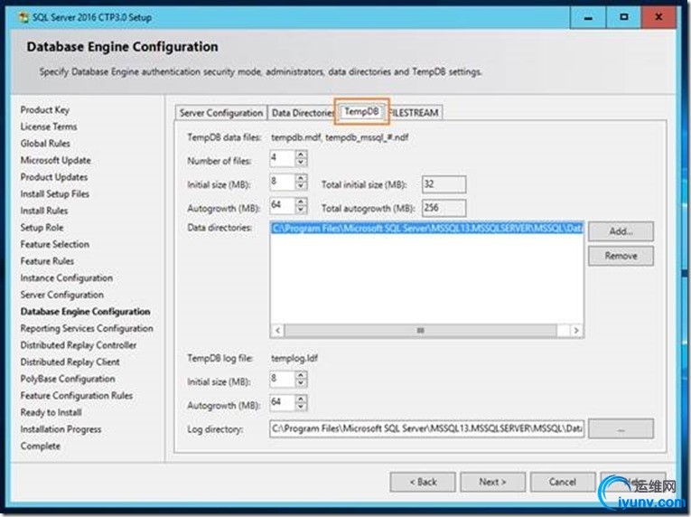The width and height of the screenshot is (691, 517).
Task: Click Feature Configuration Rules step
Action: click(x=77, y=395)
